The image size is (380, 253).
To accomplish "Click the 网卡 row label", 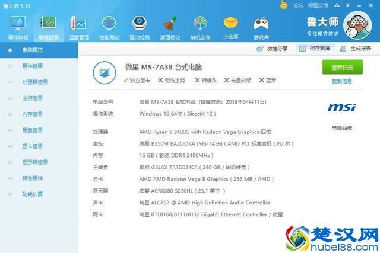I will tap(98, 214).
